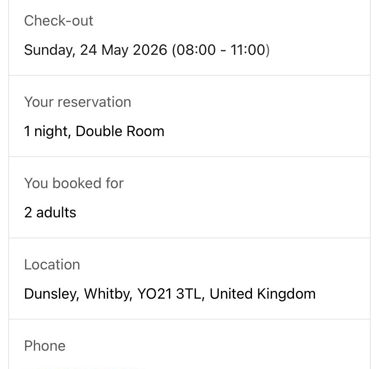Click the Your reservation heading

pyautogui.click(x=78, y=102)
